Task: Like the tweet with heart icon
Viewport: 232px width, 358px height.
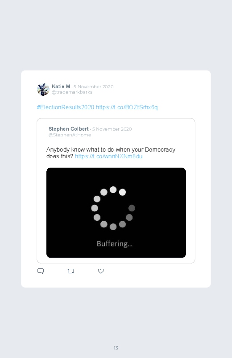Action: [x=101, y=271]
